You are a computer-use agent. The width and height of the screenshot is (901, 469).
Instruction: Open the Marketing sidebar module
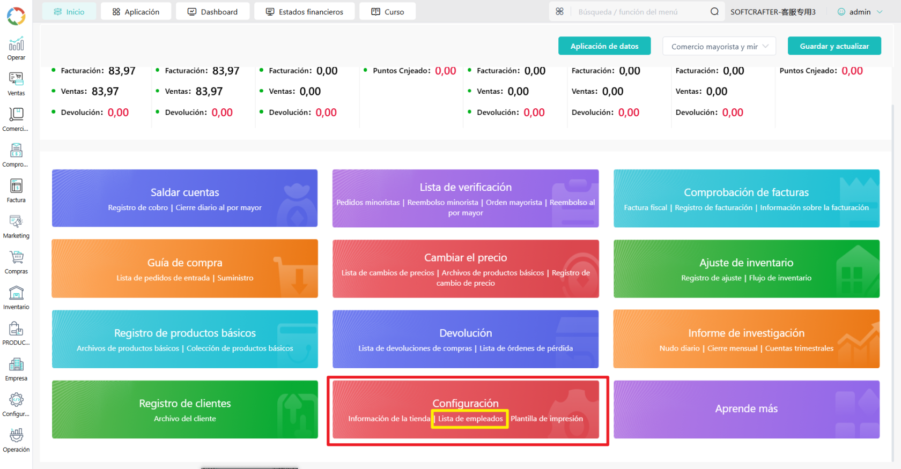[x=16, y=226]
